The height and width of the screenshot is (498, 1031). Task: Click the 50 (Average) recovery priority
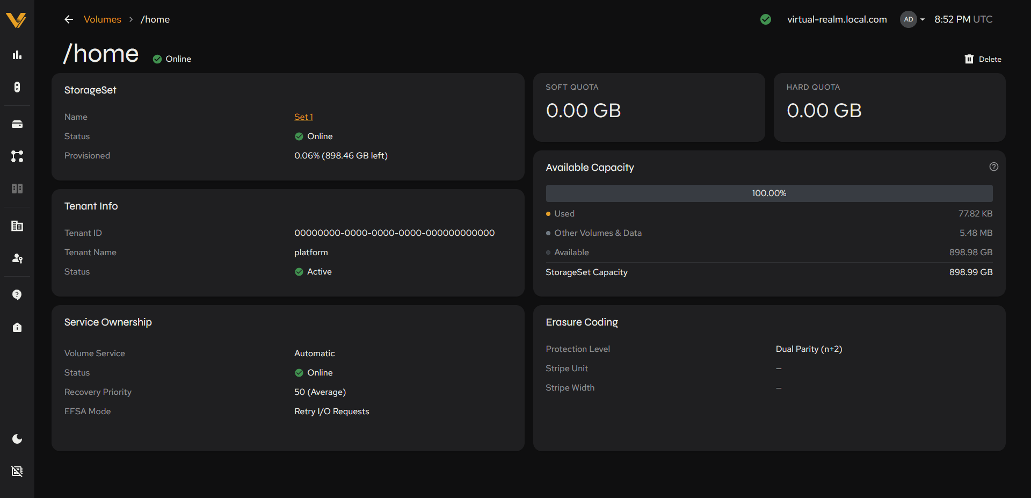pos(320,392)
